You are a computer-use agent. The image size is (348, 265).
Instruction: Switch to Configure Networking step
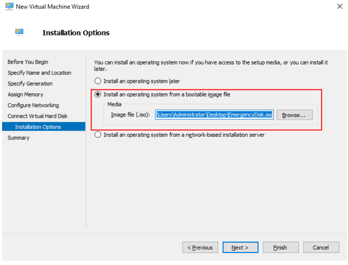(33, 105)
